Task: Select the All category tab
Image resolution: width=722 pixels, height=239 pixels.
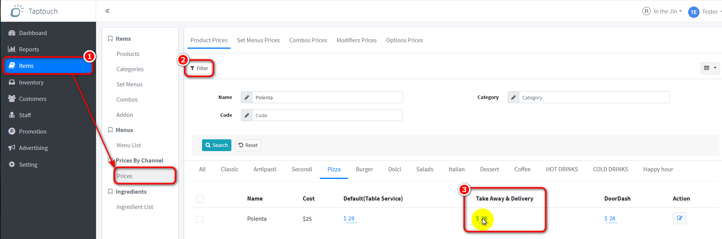Action: click(x=202, y=169)
